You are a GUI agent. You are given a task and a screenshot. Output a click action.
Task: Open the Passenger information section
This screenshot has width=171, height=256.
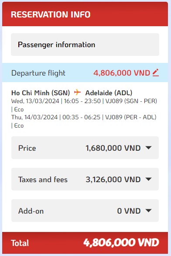coord(85,45)
